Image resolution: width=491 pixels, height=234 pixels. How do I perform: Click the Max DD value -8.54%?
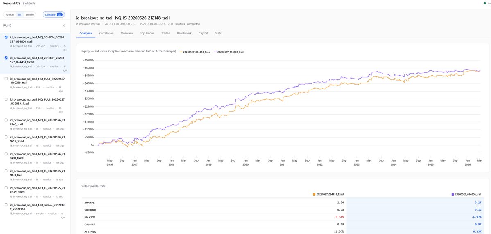(338, 217)
